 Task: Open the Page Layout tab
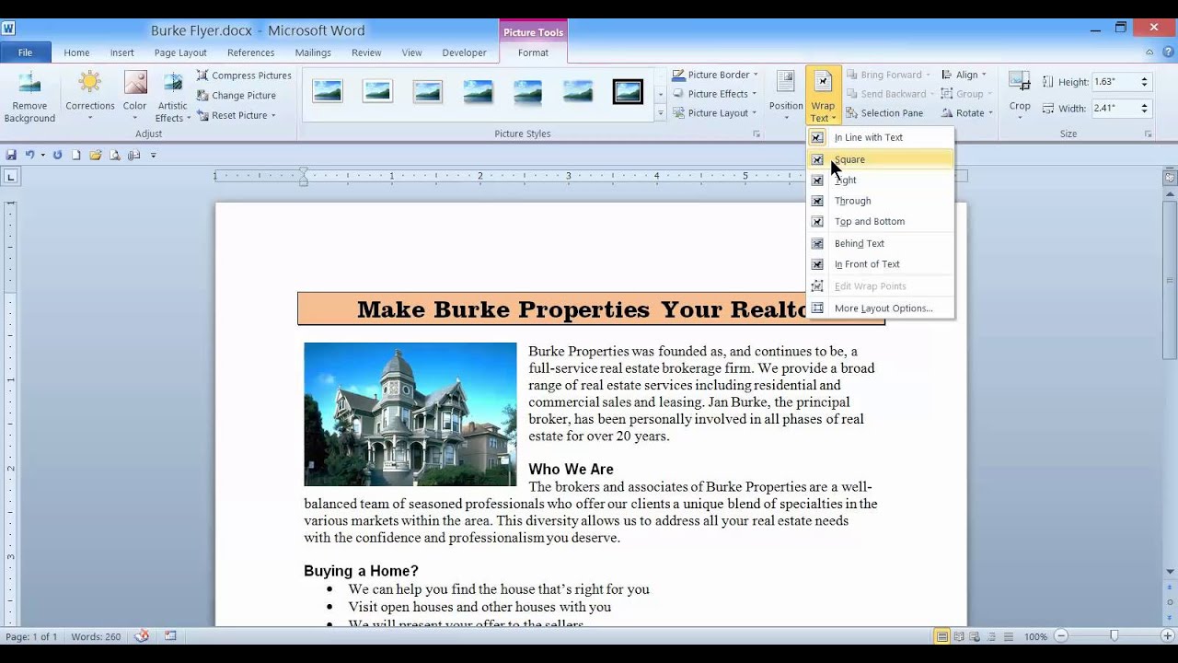(x=180, y=52)
